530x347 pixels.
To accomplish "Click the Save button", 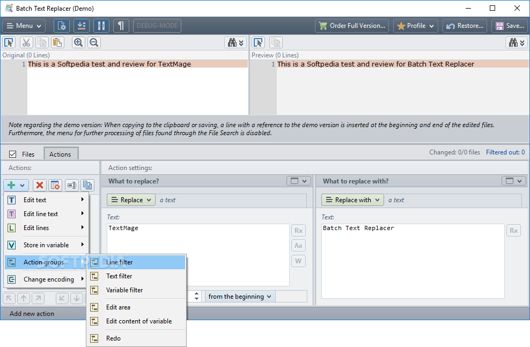I will coord(510,26).
